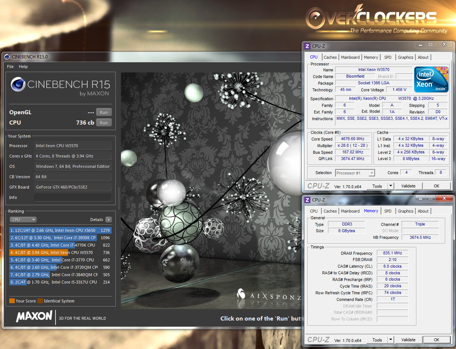Viewport: 456px width, 349px height.
Task: Run the CPU benchmark
Action: (104, 123)
